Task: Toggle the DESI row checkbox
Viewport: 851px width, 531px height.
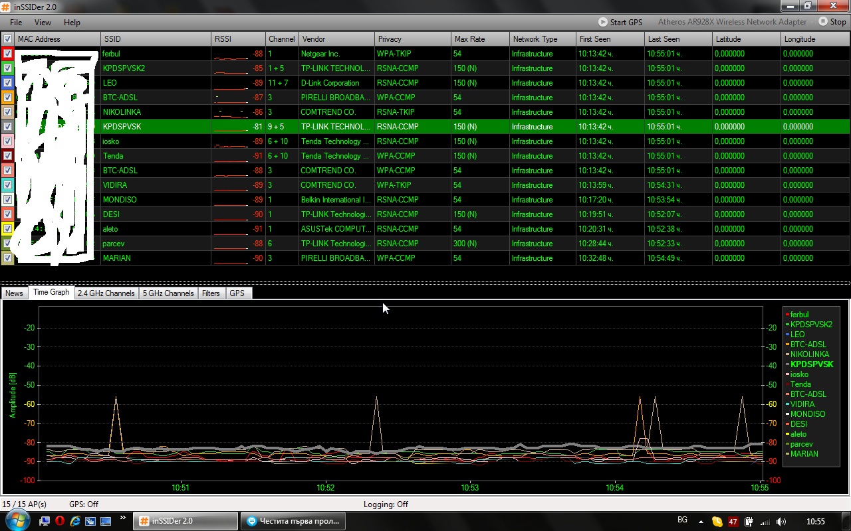Action: [x=7, y=214]
